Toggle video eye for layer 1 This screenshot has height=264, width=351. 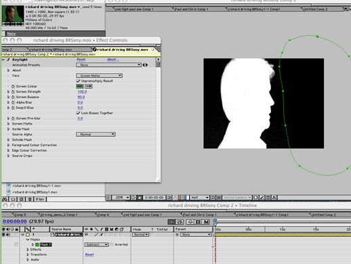(4, 234)
